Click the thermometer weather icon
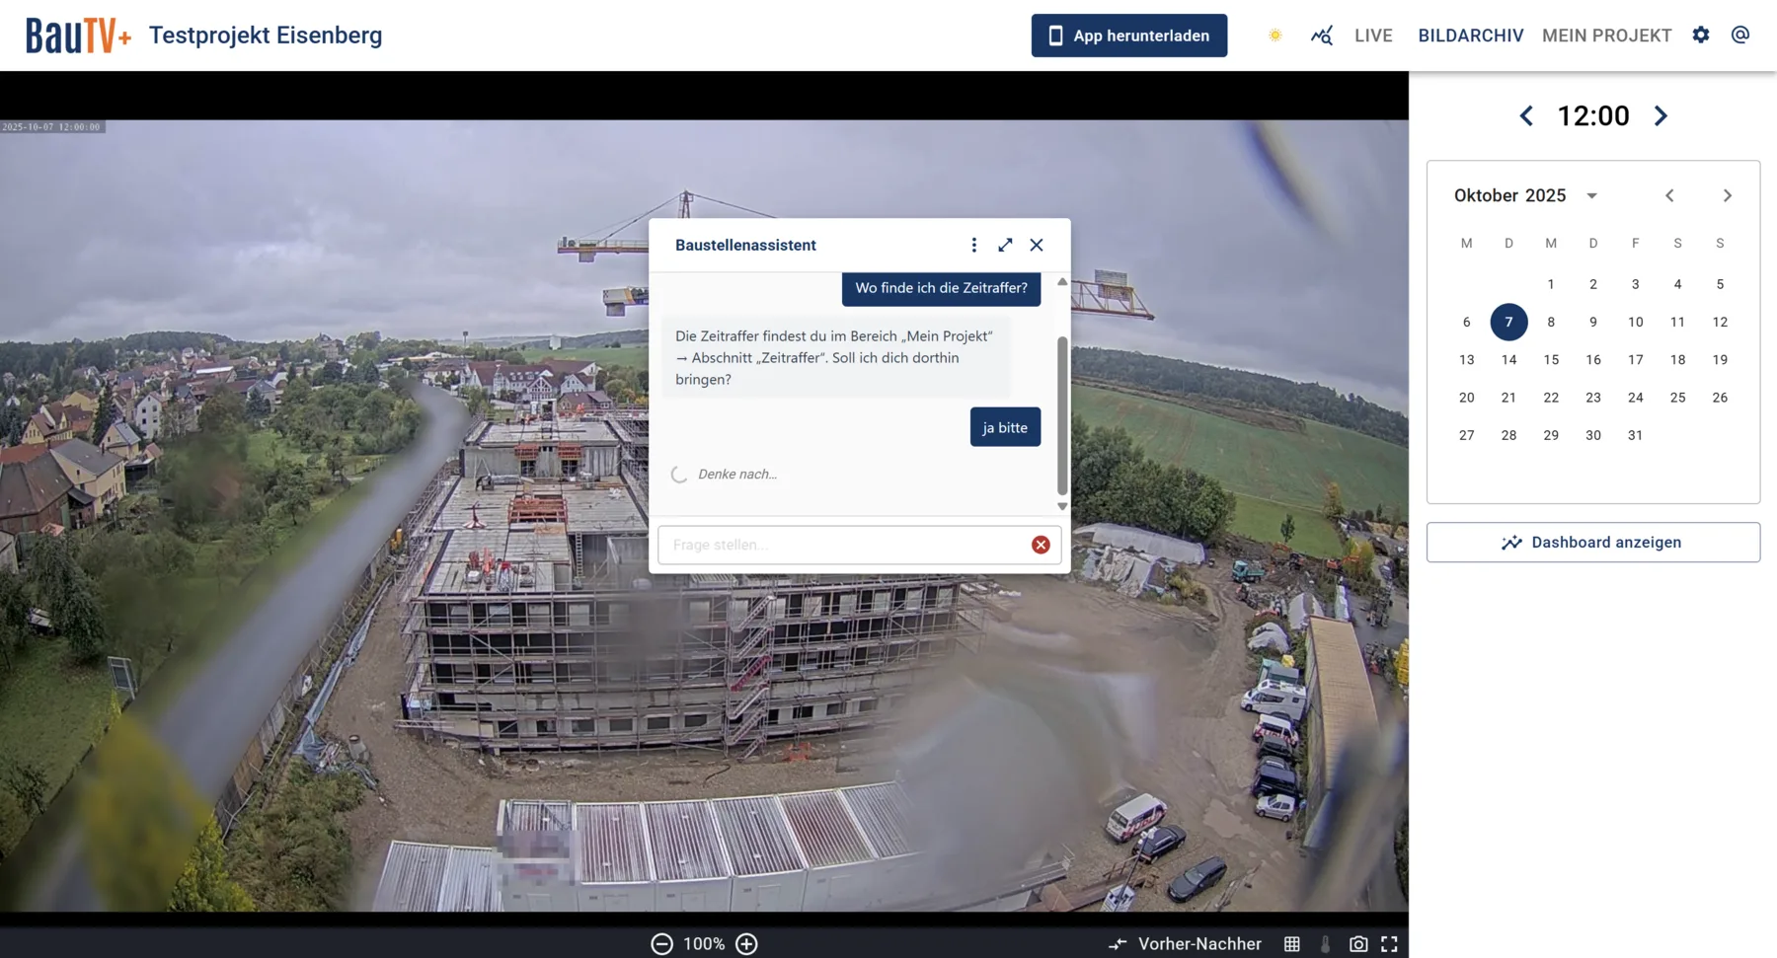 click(x=1325, y=944)
